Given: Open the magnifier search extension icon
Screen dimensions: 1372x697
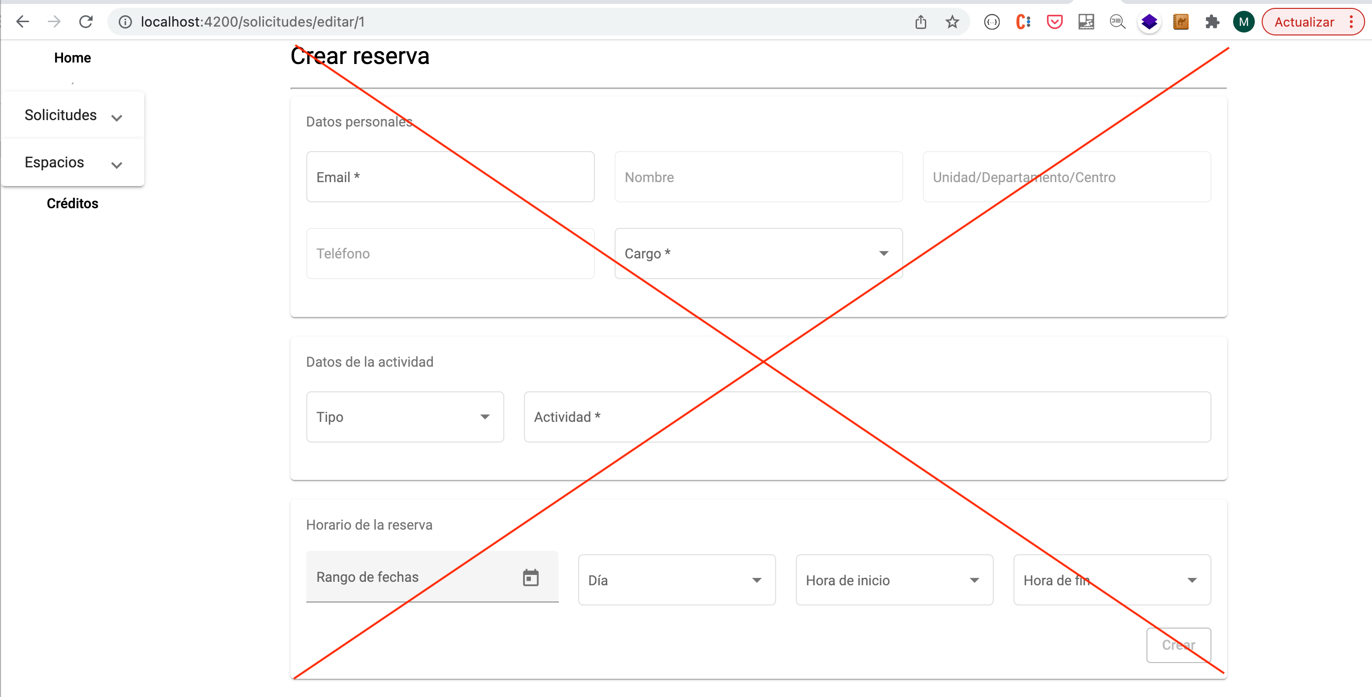Looking at the screenshot, I should [x=1117, y=22].
